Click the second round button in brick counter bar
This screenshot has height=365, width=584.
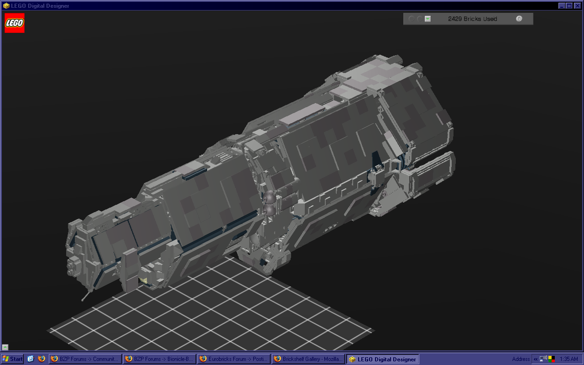pyautogui.click(x=419, y=19)
